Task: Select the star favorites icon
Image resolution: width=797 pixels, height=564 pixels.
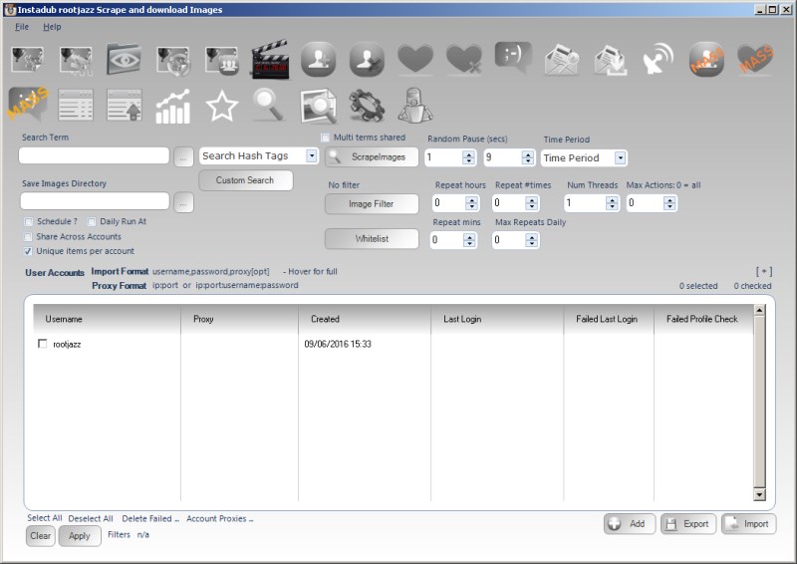Action: (x=221, y=106)
